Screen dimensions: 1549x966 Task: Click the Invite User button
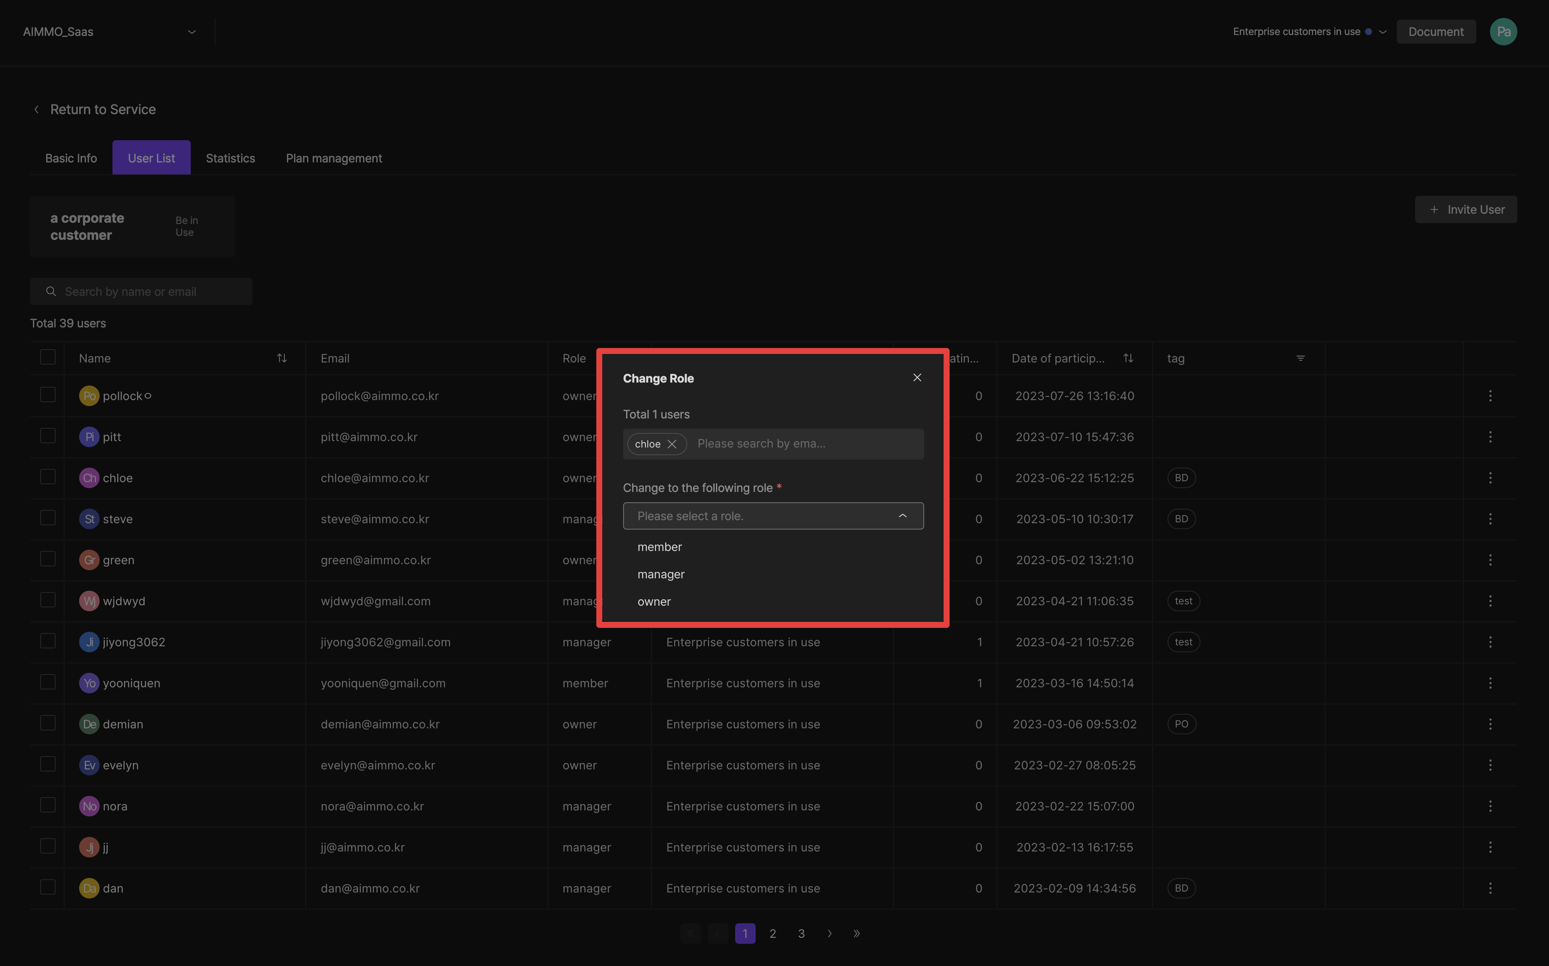click(x=1466, y=209)
